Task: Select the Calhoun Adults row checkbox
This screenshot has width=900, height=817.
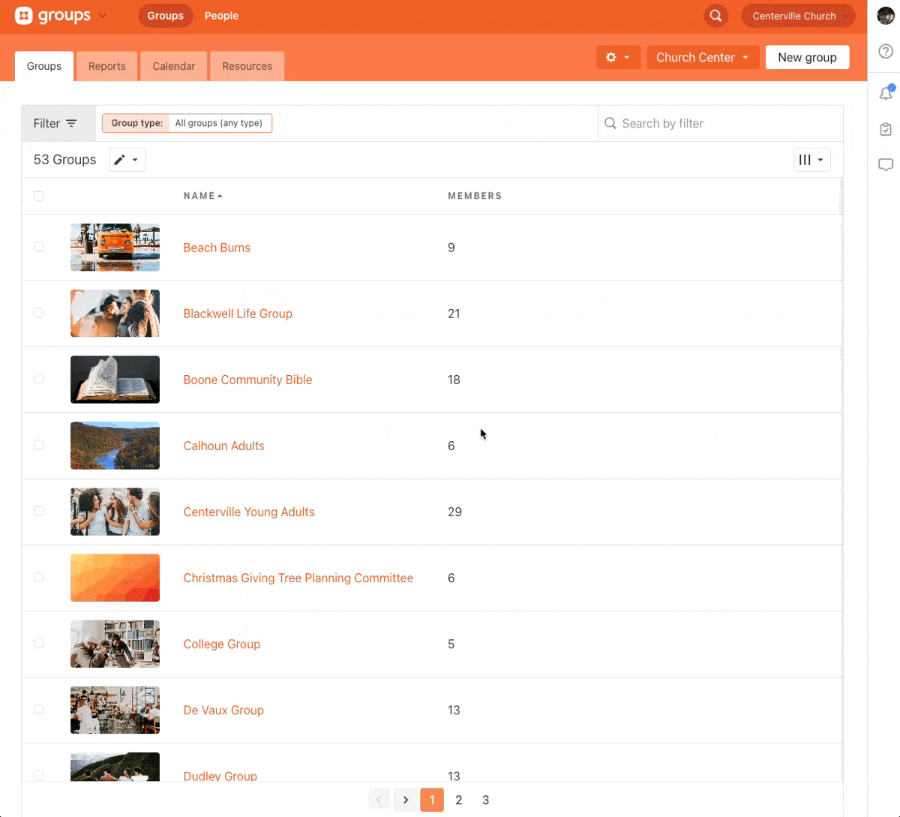Action: 39,445
